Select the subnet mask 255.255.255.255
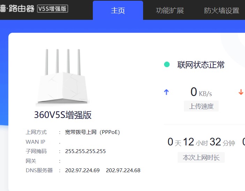 pyautogui.click(x=85, y=151)
